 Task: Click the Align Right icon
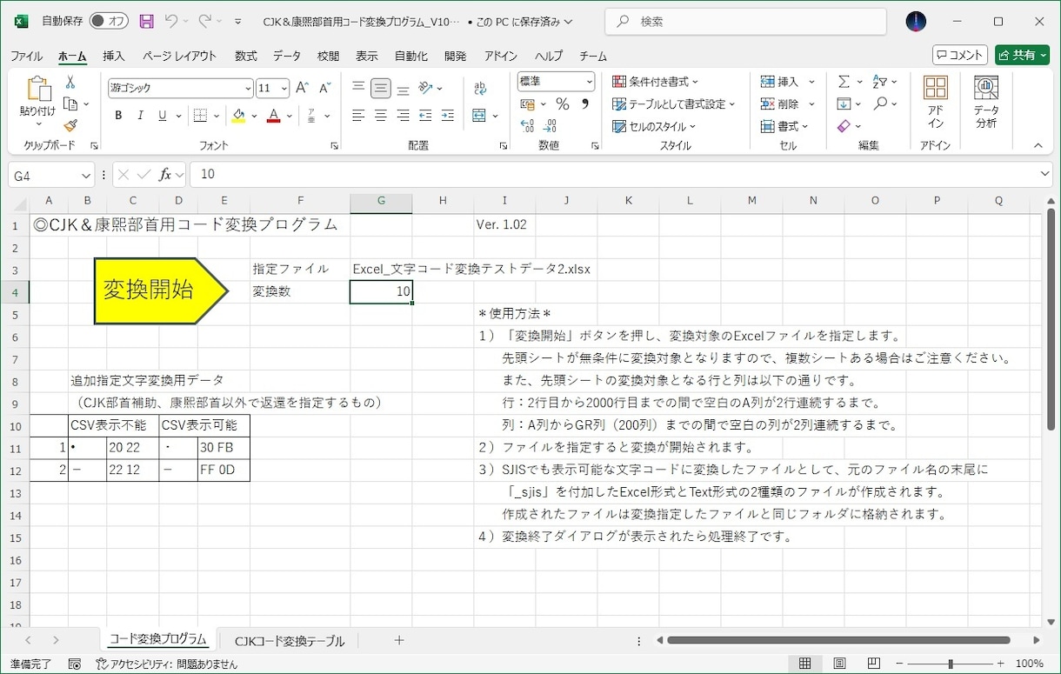tap(403, 116)
